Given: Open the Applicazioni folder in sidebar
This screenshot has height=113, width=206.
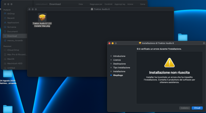Looking at the screenshot, I should [x=13, y=22].
